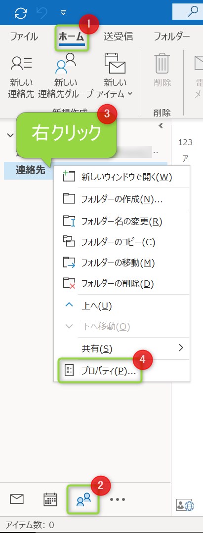Click the Undo arrow in quick access toolbar
Image resolution: width=203 pixels, height=533 pixels.
[42, 13]
